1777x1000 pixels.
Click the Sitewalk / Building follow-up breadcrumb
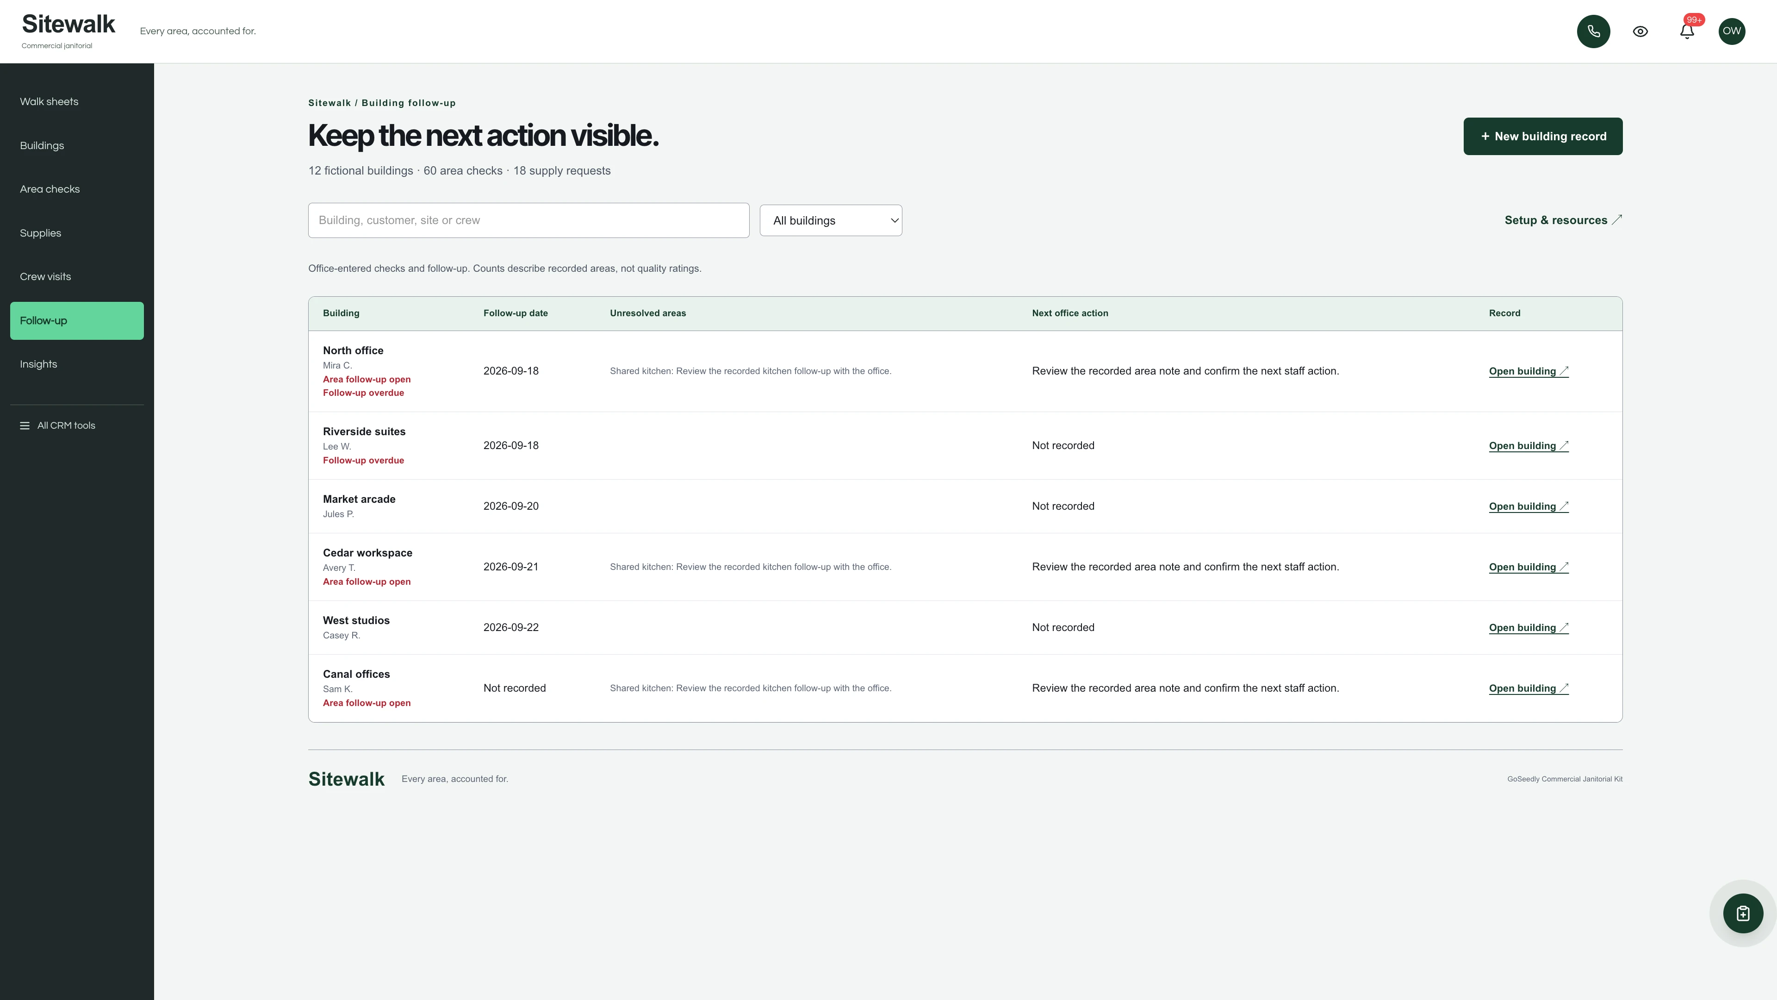tap(381, 104)
